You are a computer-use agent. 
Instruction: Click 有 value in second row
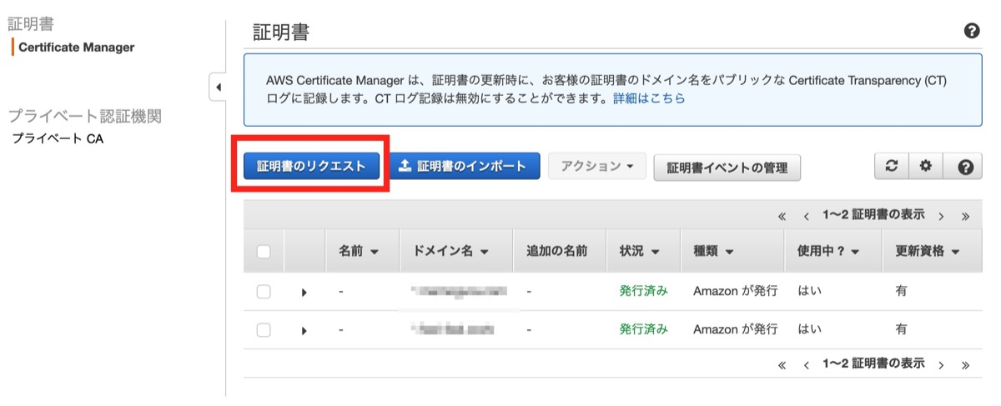901,329
